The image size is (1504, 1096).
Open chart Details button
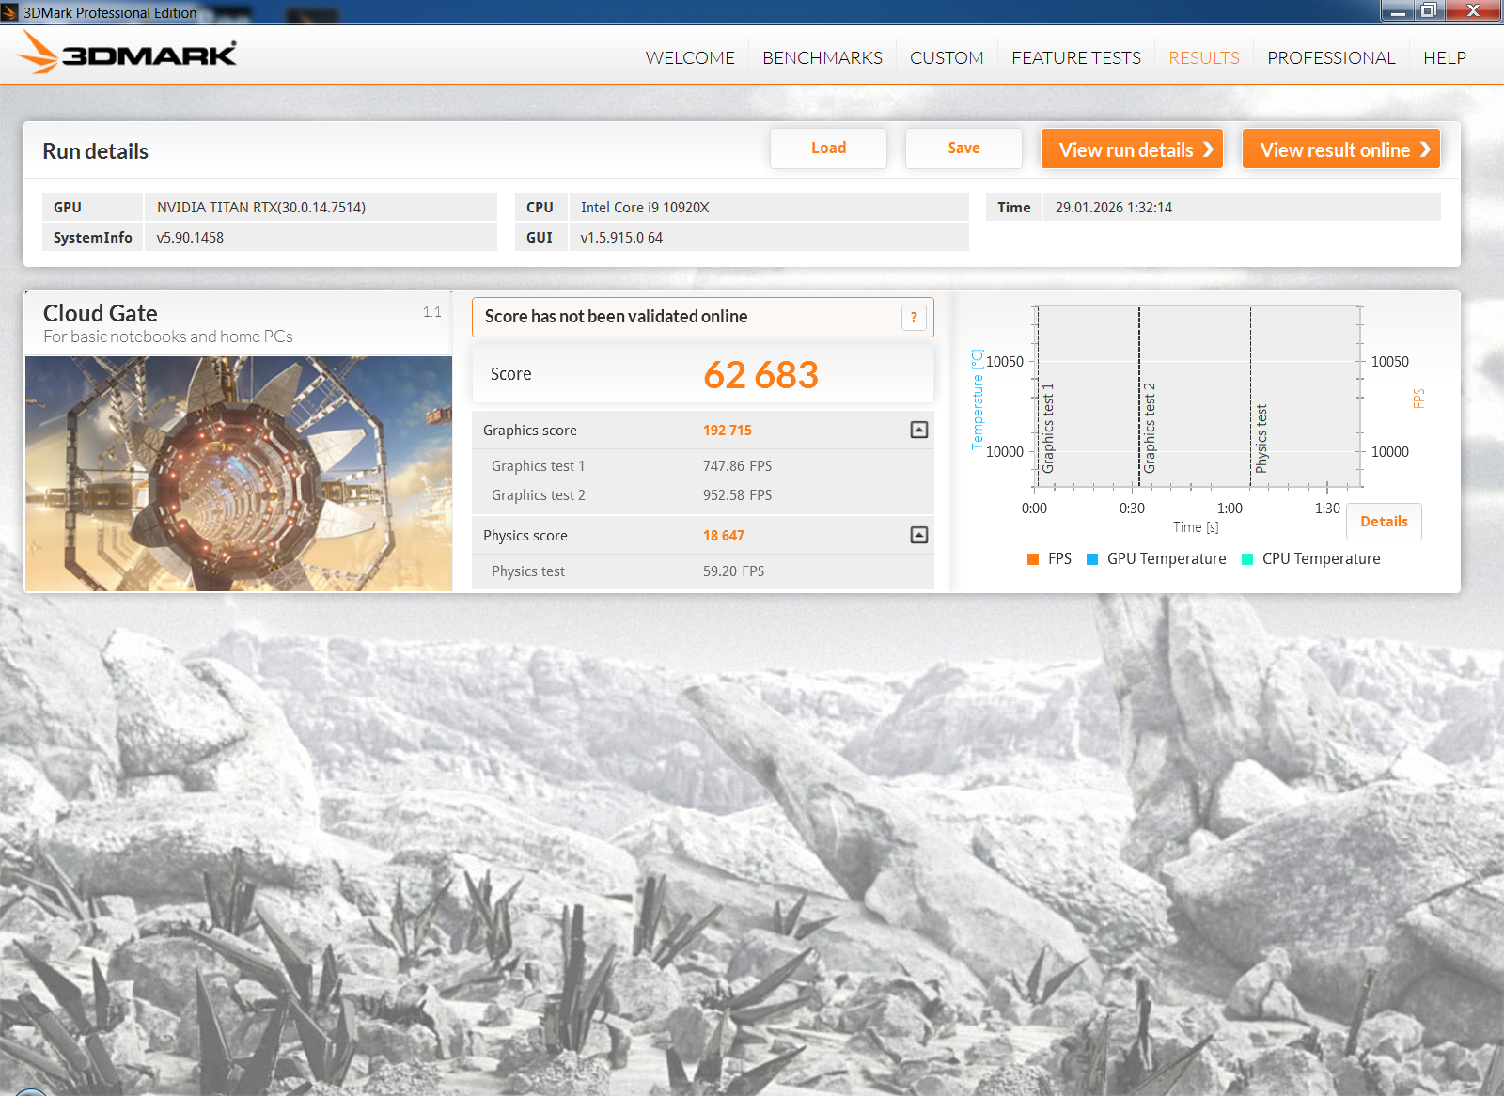(x=1384, y=522)
